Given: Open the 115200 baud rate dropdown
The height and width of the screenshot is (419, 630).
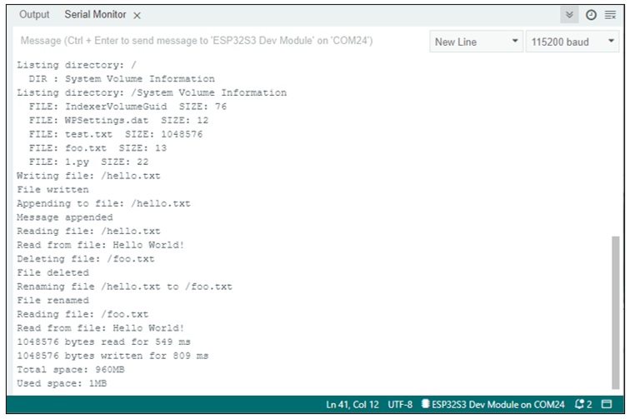Looking at the screenshot, I should pyautogui.click(x=572, y=42).
